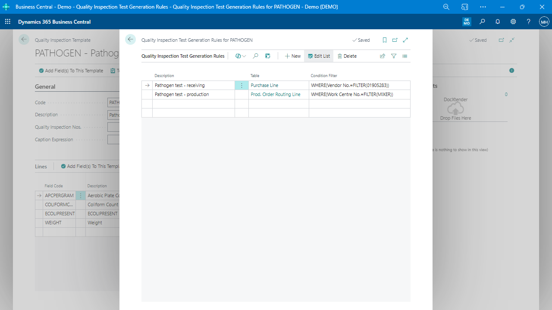Open the list layout options menu

pyautogui.click(x=405, y=56)
